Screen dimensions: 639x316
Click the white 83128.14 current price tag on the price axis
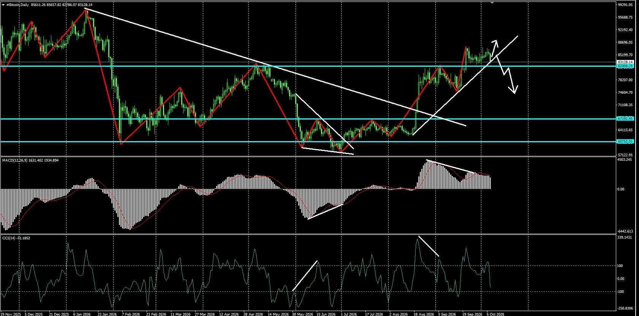tap(625, 62)
